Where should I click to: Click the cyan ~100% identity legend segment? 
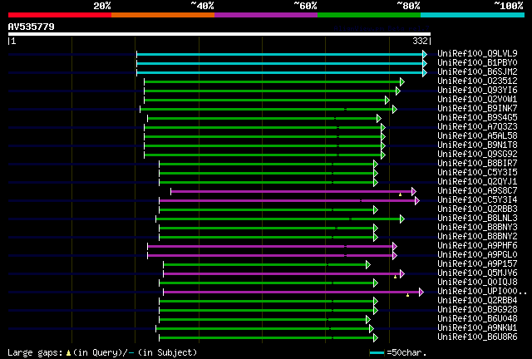point(473,15)
